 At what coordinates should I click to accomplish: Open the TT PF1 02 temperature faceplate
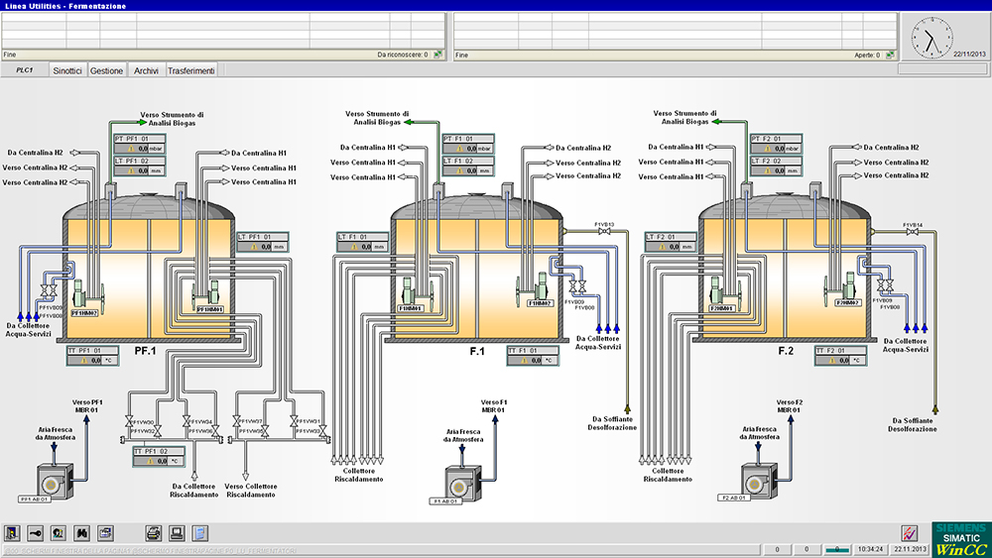coord(159,456)
